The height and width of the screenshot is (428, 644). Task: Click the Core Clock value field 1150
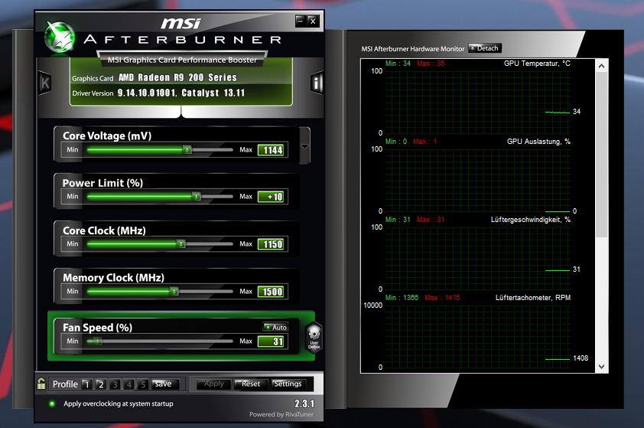(x=271, y=244)
